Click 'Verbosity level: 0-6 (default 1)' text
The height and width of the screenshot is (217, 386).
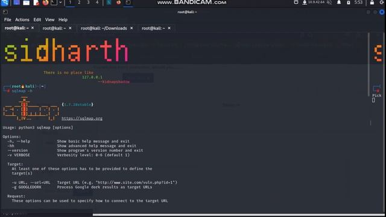click(x=93, y=155)
